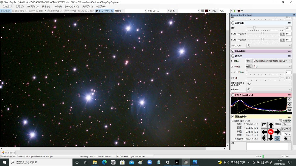Viewport: 296px width, 166px height.
Task: Click the ホワイトバランス(R) slider
Action: coord(262,34)
